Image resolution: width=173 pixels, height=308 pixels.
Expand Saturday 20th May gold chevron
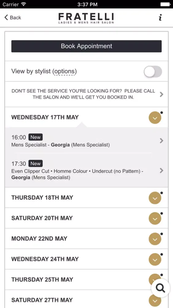click(x=155, y=218)
